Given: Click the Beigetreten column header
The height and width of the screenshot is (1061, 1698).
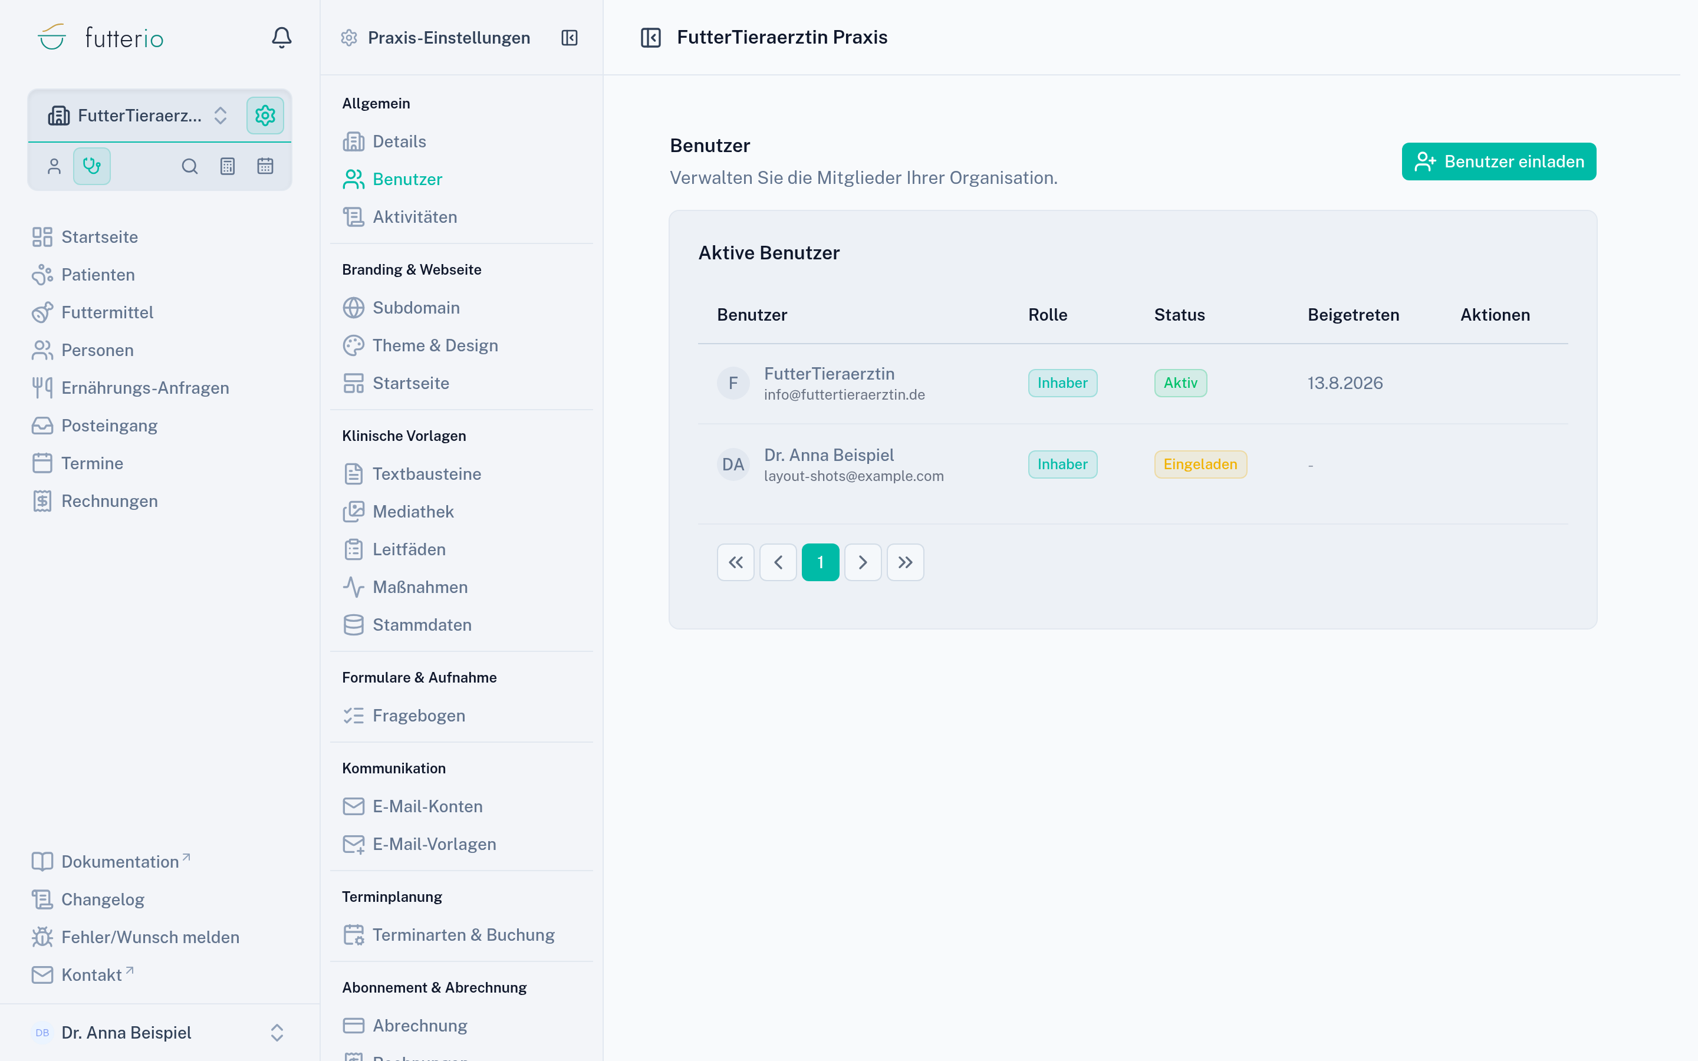Looking at the screenshot, I should coord(1354,315).
